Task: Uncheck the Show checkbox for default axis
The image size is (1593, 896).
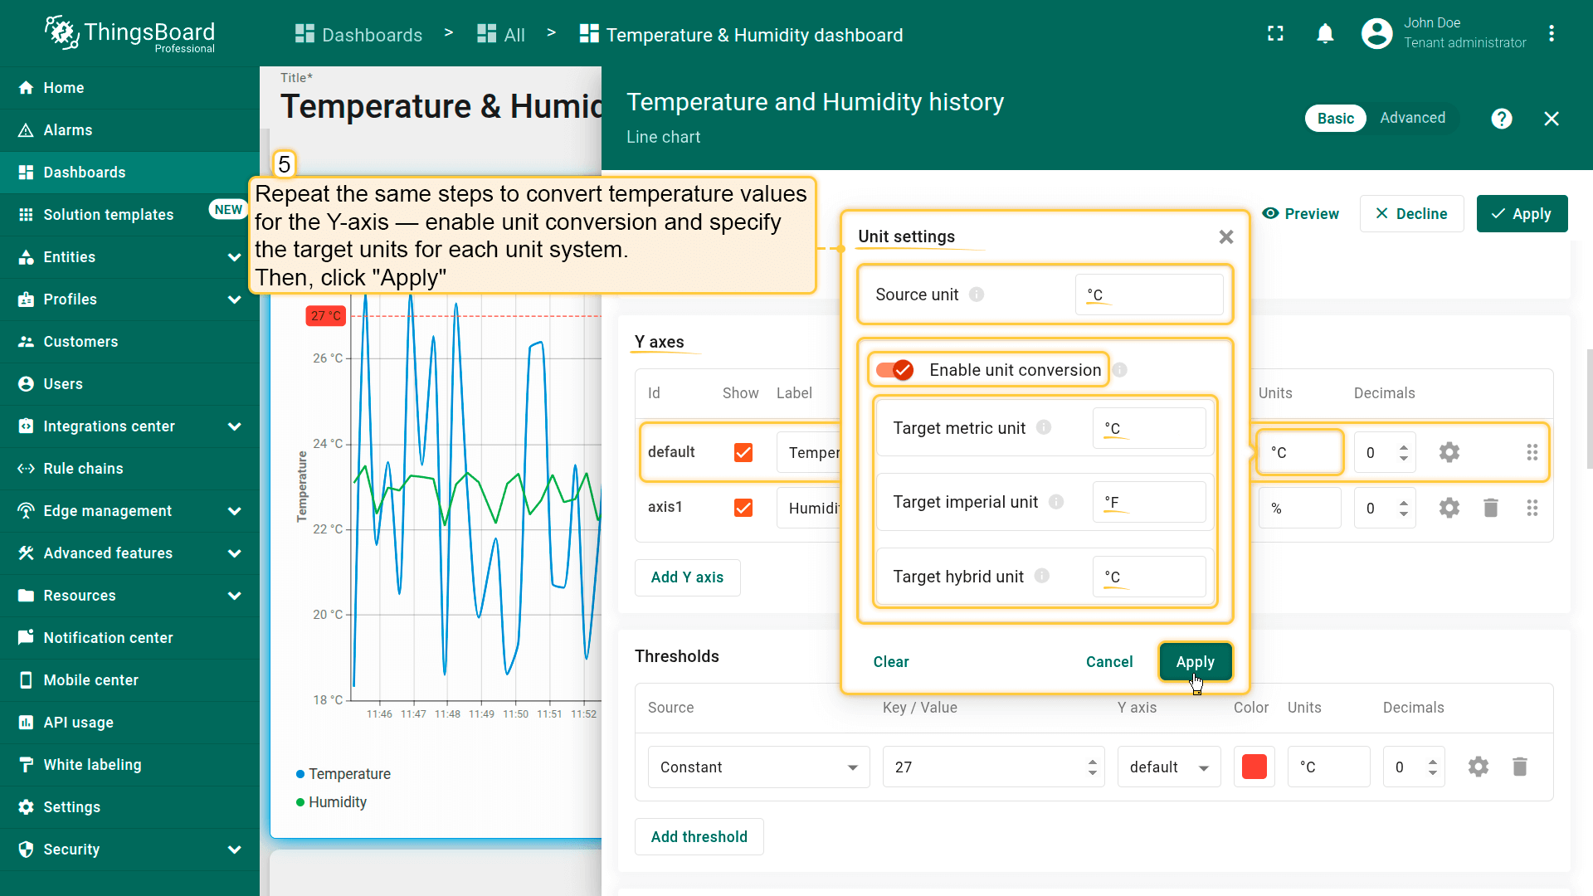Action: click(x=743, y=452)
